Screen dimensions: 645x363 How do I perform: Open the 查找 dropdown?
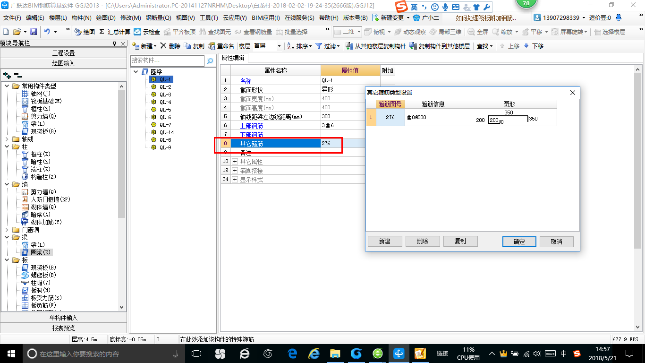(x=484, y=46)
